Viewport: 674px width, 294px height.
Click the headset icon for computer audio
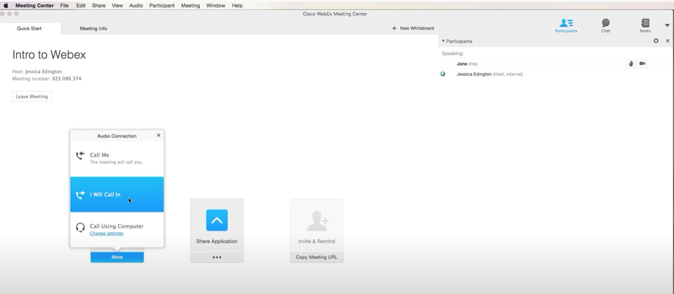click(80, 228)
